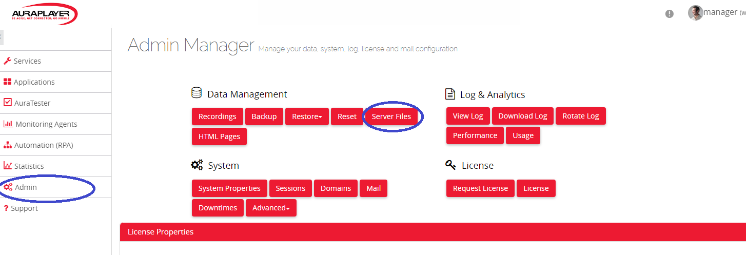
Task: Expand the Advanced dropdown
Action: point(271,208)
